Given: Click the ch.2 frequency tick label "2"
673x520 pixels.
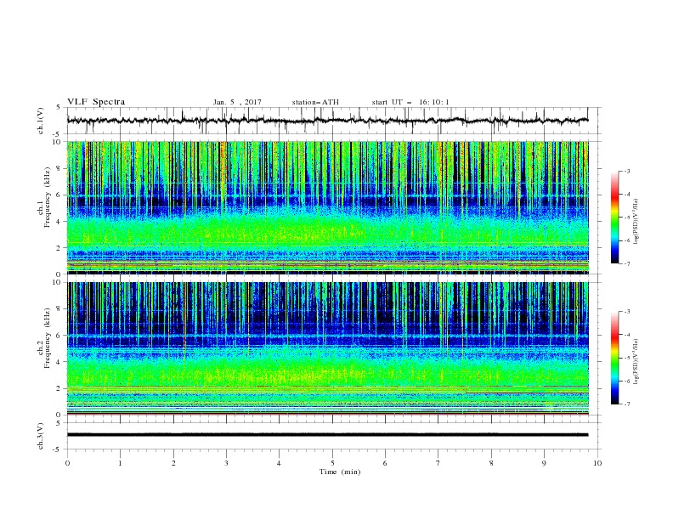Looking at the screenshot, I should tap(60, 388).
